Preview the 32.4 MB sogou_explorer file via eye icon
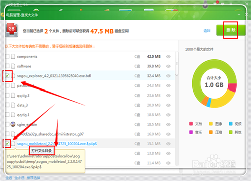 [168, 76]
